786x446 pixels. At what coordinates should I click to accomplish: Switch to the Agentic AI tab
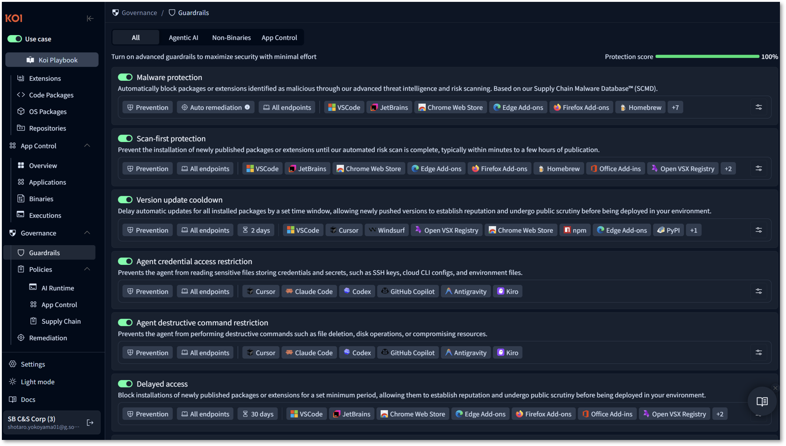pyautogui.click(x=183, y=38)
